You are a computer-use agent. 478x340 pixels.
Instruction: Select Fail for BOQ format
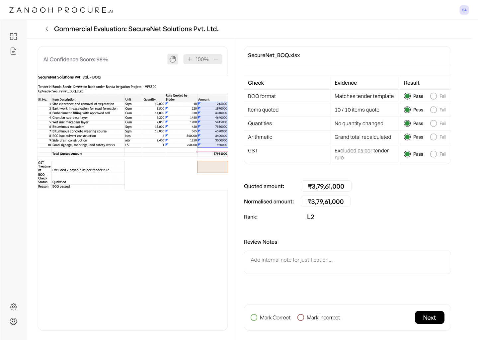coord(434,96)
